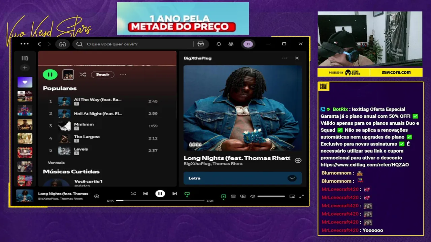Open artist more options ellipsis
The height and width of the screenshot is (242, 431).
click(x=123, y=75)
